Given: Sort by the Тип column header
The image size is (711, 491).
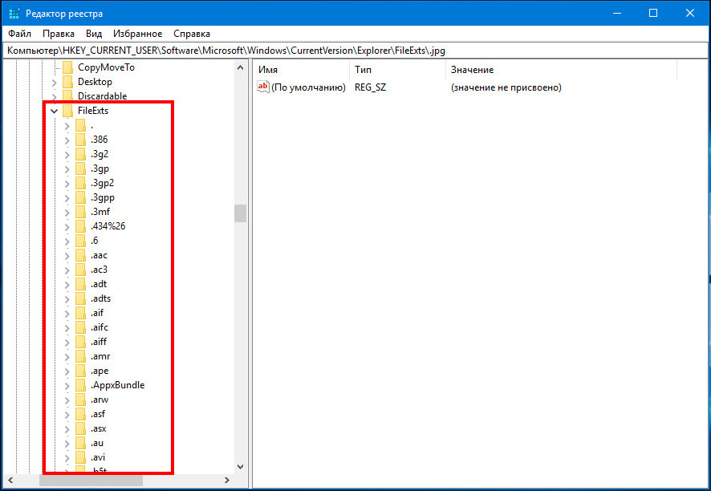Looking at the screenshot, I should [398, 70].
